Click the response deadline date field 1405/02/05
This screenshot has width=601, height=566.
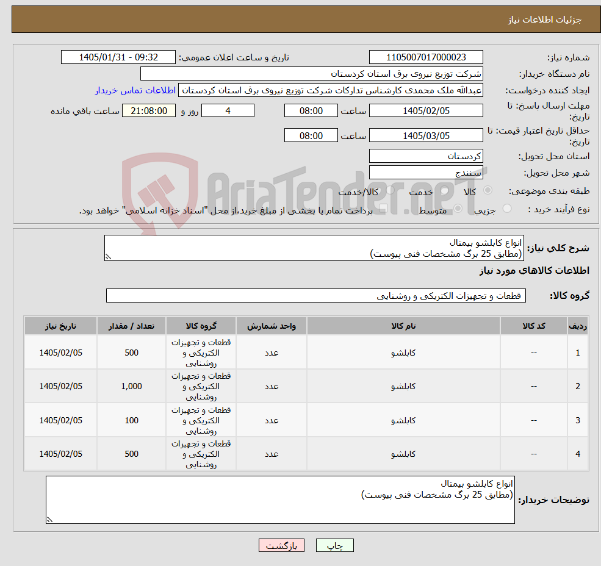point(426,111)
